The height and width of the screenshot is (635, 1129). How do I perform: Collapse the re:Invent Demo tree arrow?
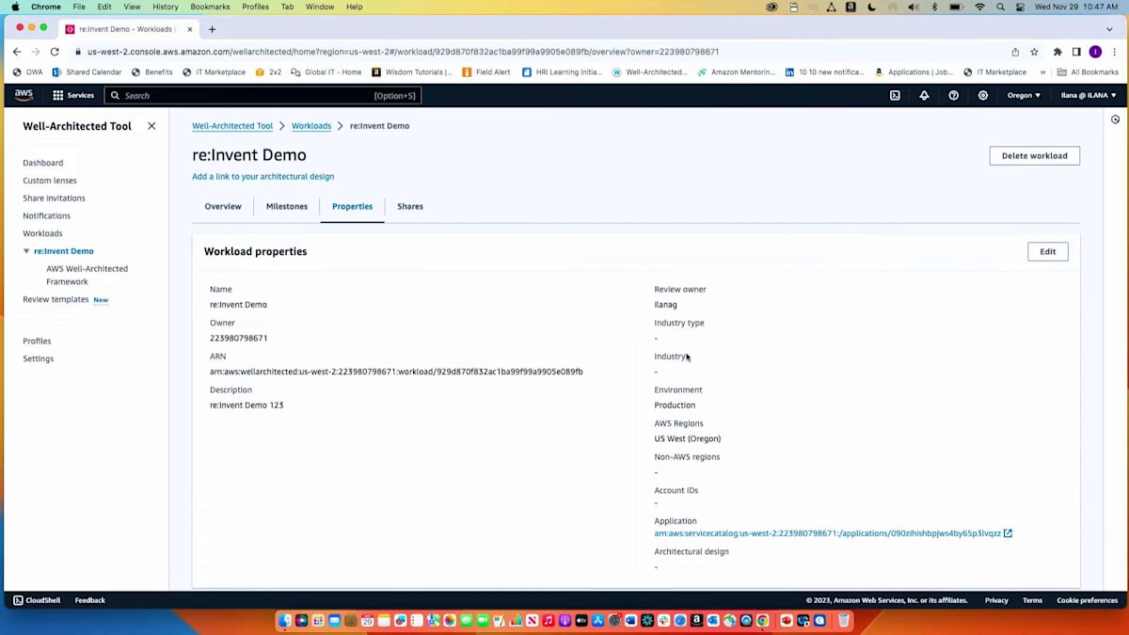(x=26, y=251)
